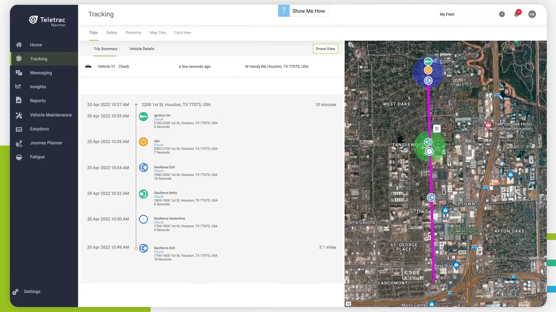Click the Post Oak Hotel map pin

pyautogui.click(x=488, y=126)
